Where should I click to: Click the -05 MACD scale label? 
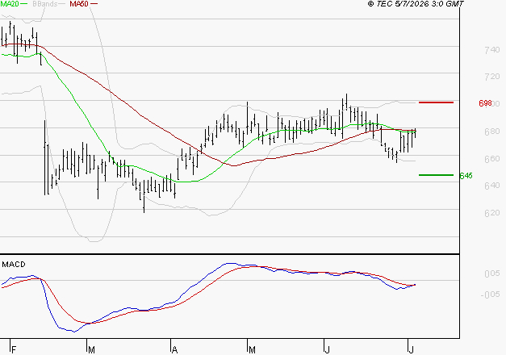[490, 294]
